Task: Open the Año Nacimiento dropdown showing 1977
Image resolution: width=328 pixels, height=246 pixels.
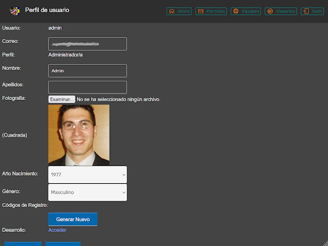Action: (x=87, y=175)
